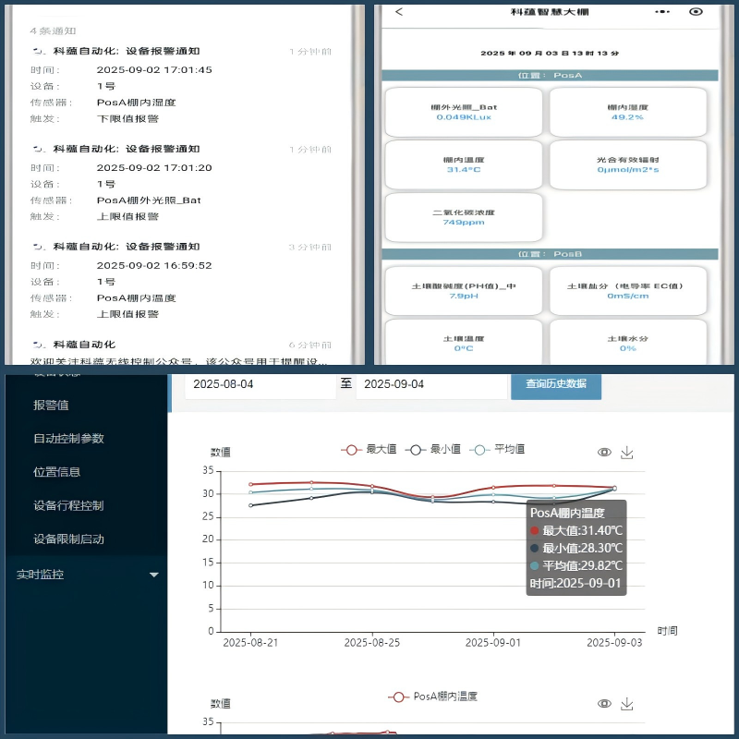Click the account icon beside first alarm notification
Image resolution: width=739 pixels, height=739 pixels.
click(38, 52)
